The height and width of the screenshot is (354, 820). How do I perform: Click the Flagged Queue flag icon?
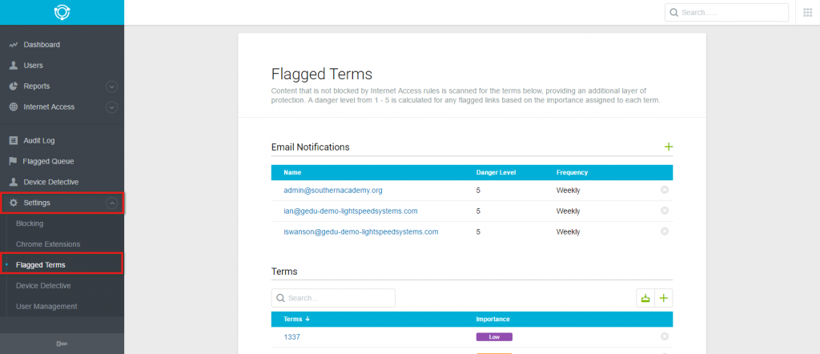[14, 161]
